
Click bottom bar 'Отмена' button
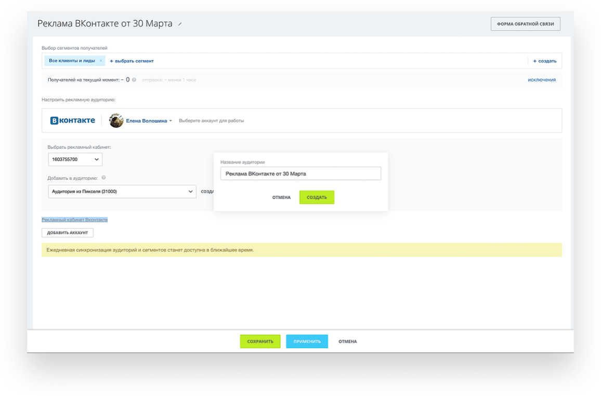[x=347, y=341]
